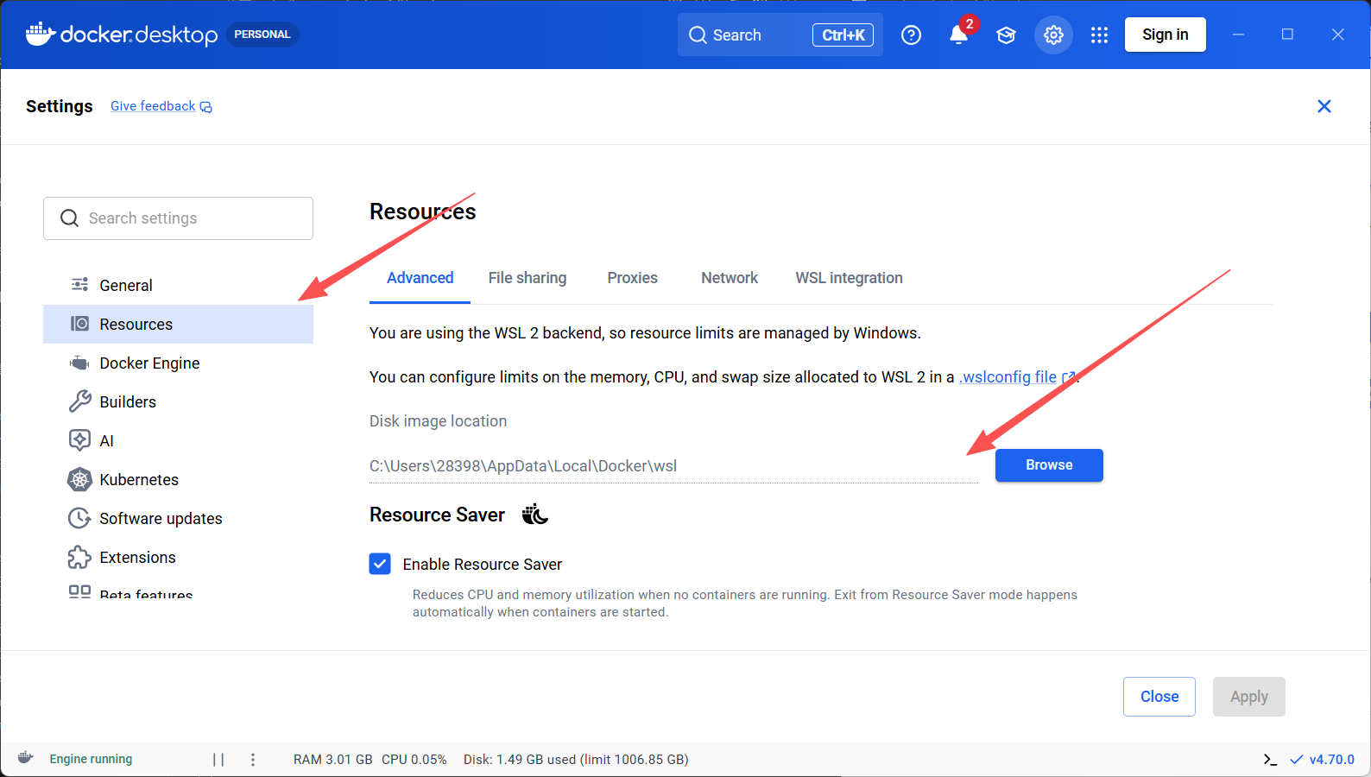Open the help question mark icon

[x=911, y=35]
